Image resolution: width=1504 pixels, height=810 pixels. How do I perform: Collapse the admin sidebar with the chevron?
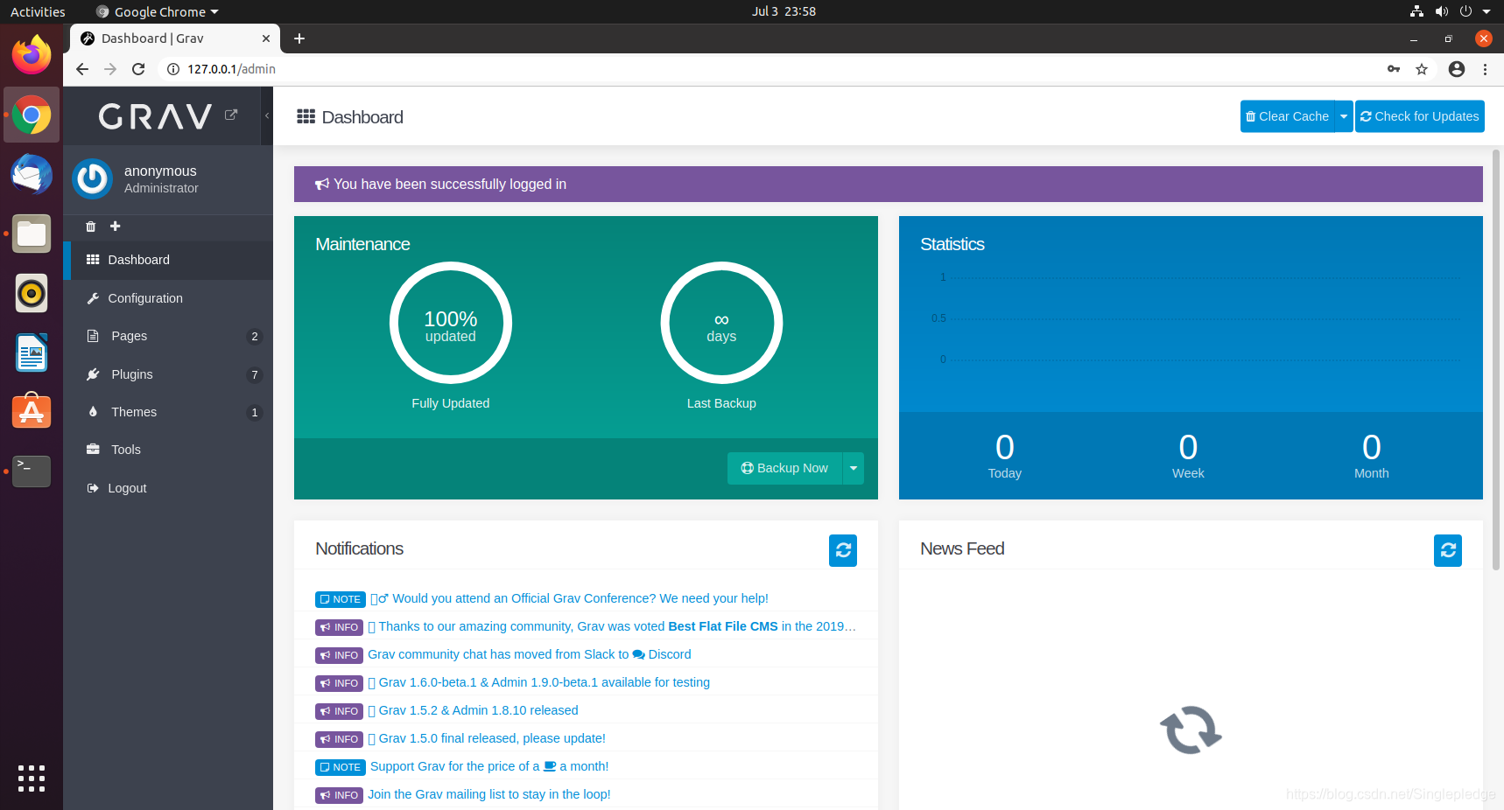pos(267,115)
